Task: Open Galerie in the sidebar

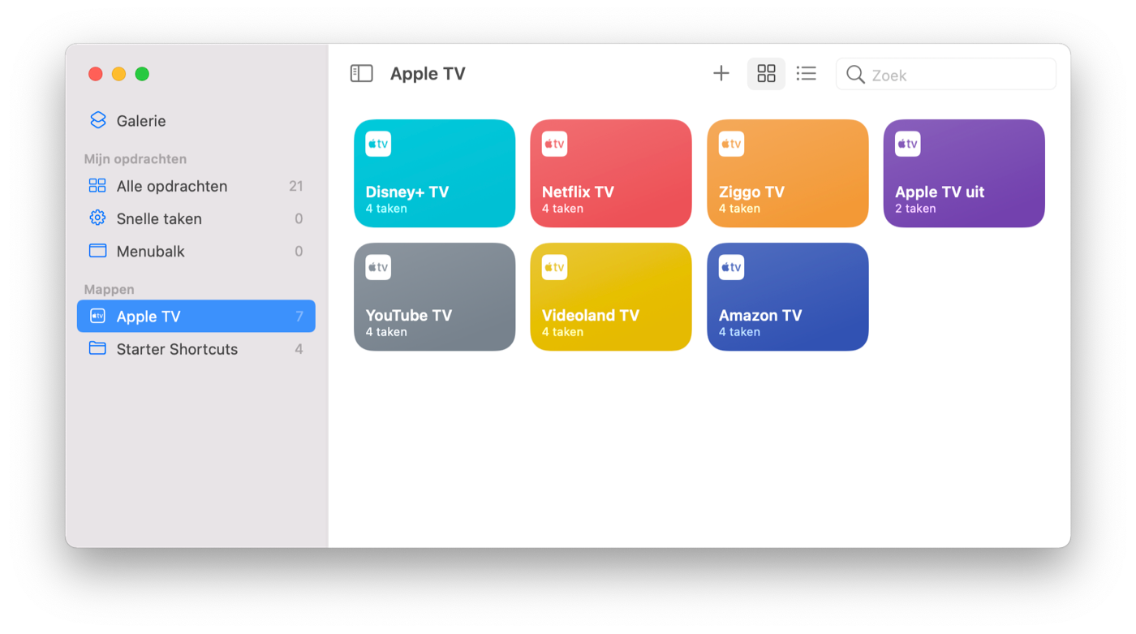Action: pos(196,121)
